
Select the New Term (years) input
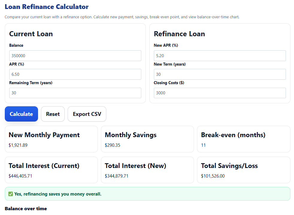(x=220, y=74)
